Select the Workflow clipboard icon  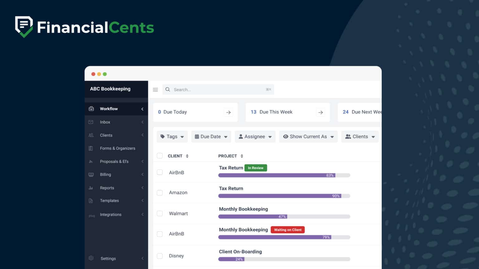point(91,109)
